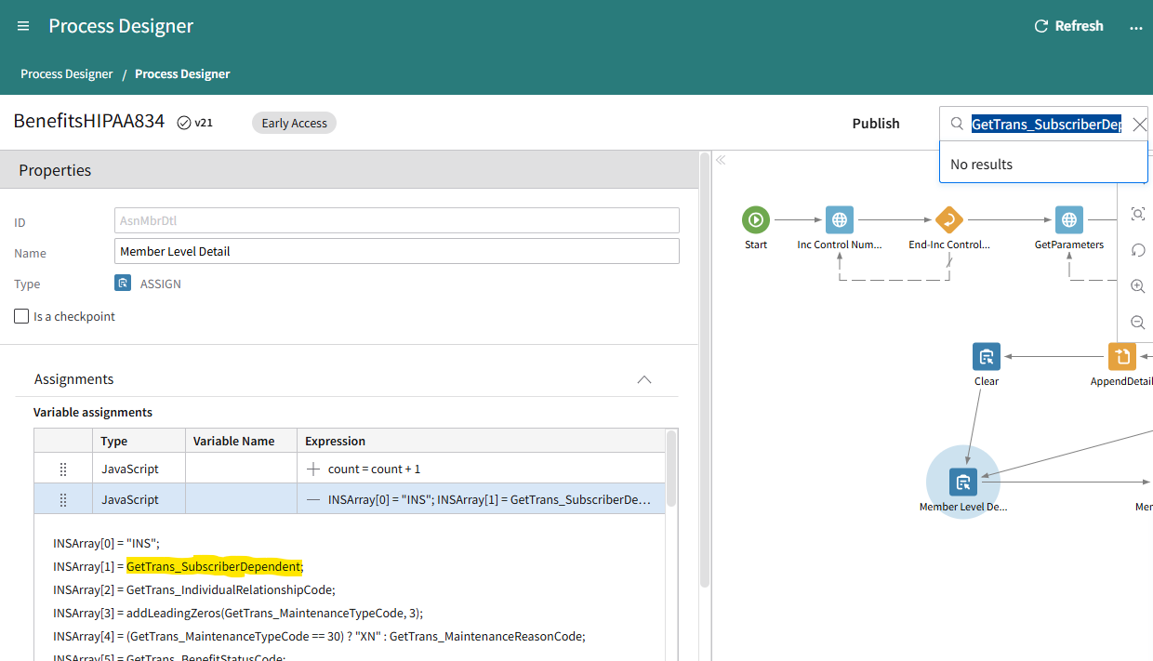
Task: Edit the Name field Member Level Detail
Action: [397, 251]
